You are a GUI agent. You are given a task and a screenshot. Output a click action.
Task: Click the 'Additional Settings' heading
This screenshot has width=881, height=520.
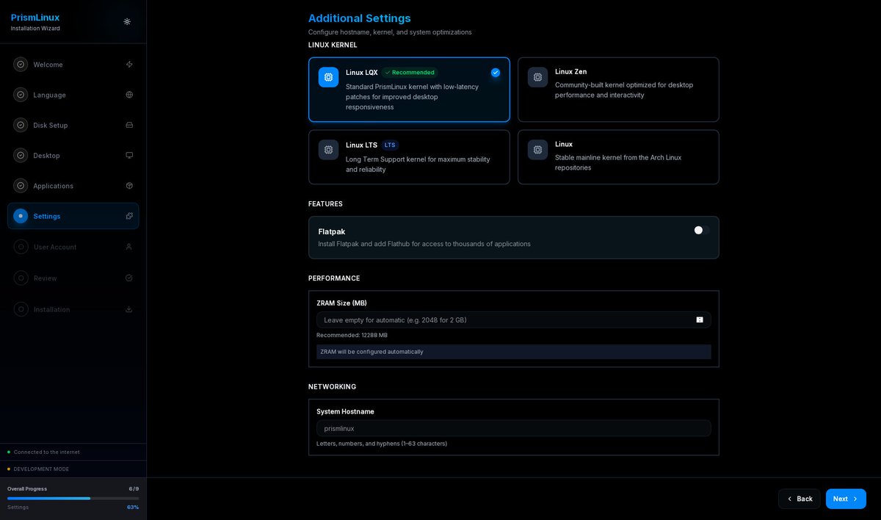pos(360,18)
